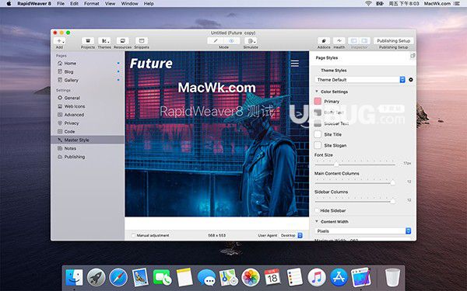Click the Publishing Setup button
The width and height of the screenshot is (467, 291).
(x=393, y=40)
